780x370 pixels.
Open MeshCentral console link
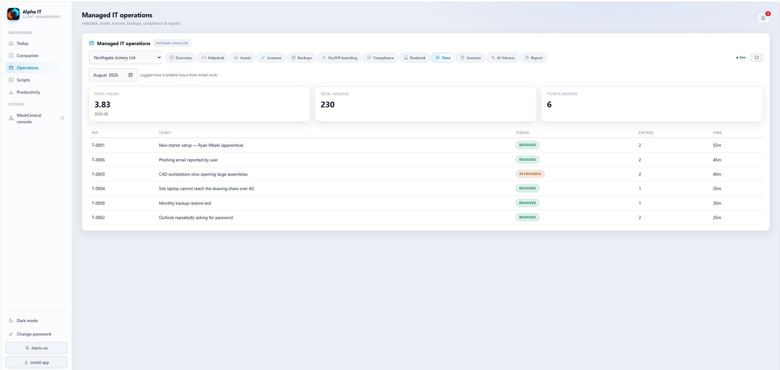[36, 118]
